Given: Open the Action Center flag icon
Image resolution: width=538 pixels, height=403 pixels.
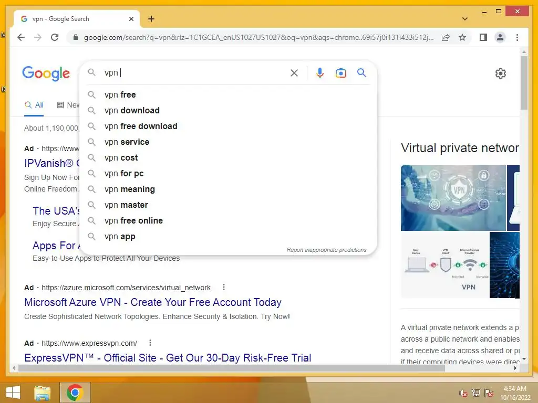Looking at the screenshot, I should point(489,393).
